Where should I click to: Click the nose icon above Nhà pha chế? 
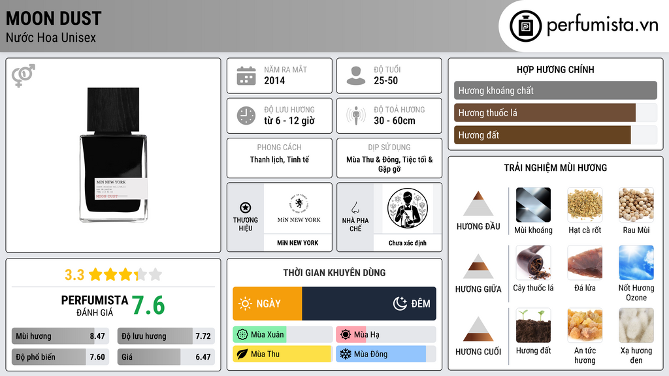(x=355, y=208)
